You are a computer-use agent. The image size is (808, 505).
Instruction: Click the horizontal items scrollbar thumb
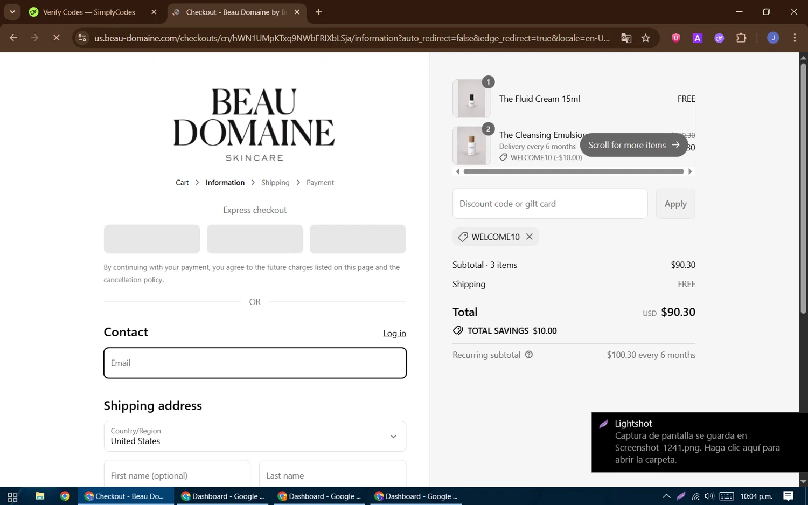coord(573,171)
